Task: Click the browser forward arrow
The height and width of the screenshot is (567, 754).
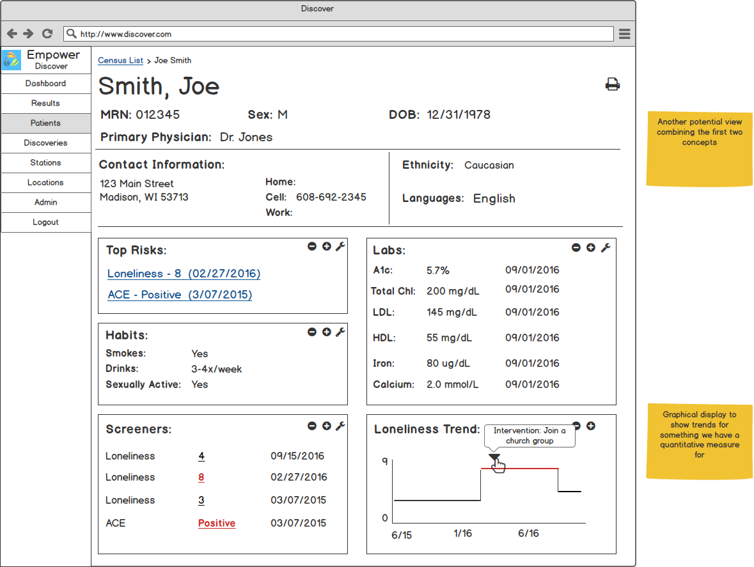Action: click(x=28, y=33)
